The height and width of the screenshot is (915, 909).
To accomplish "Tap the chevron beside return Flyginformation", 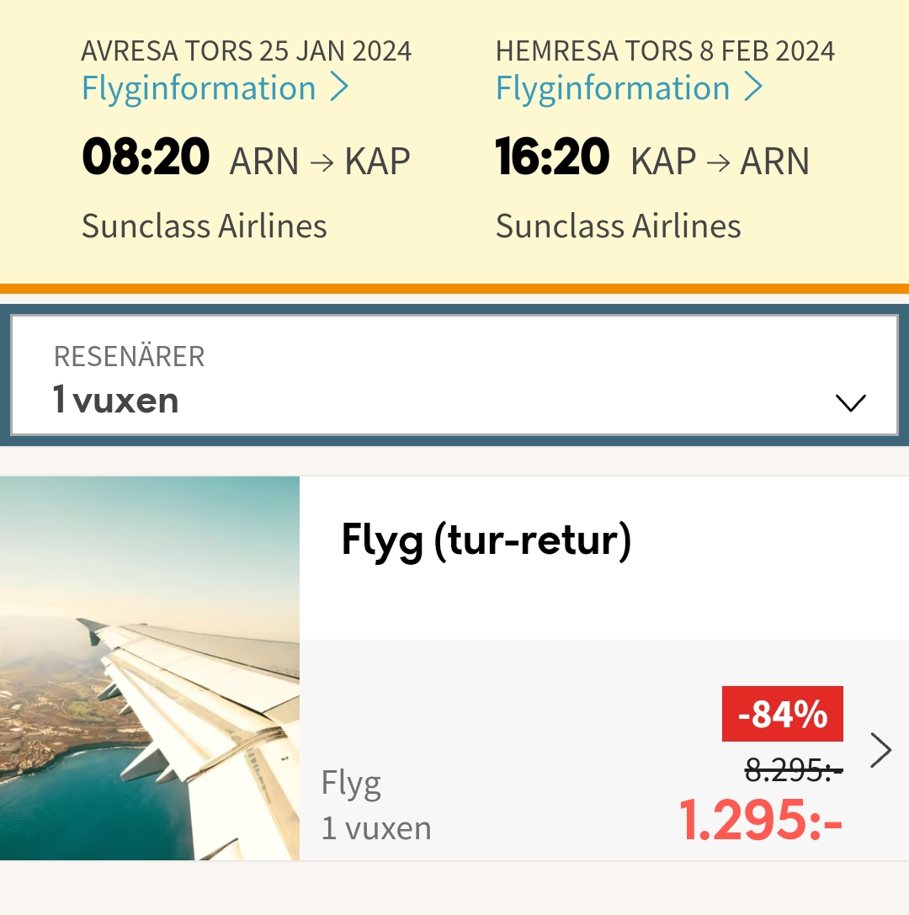I will click(753, 88).
